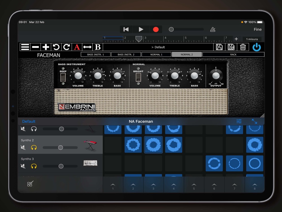Open the plugin controls sliders icon
The width and height of the screenshot is (282, 212).
coord(239,121)
